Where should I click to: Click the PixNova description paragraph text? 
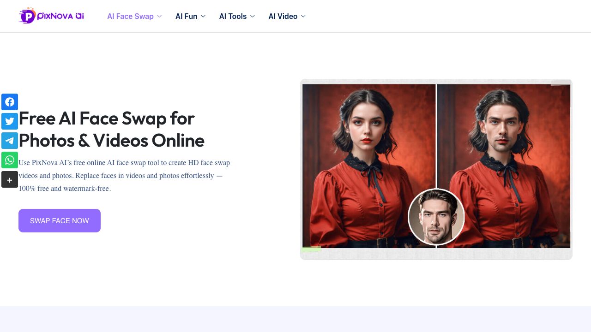pos(124,176)
